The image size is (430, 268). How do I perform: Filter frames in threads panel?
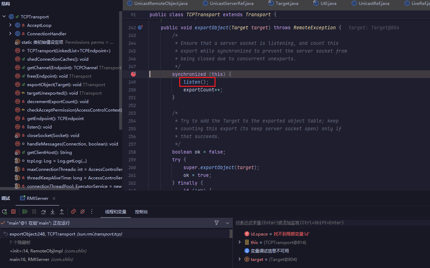(x=217, y=223)
